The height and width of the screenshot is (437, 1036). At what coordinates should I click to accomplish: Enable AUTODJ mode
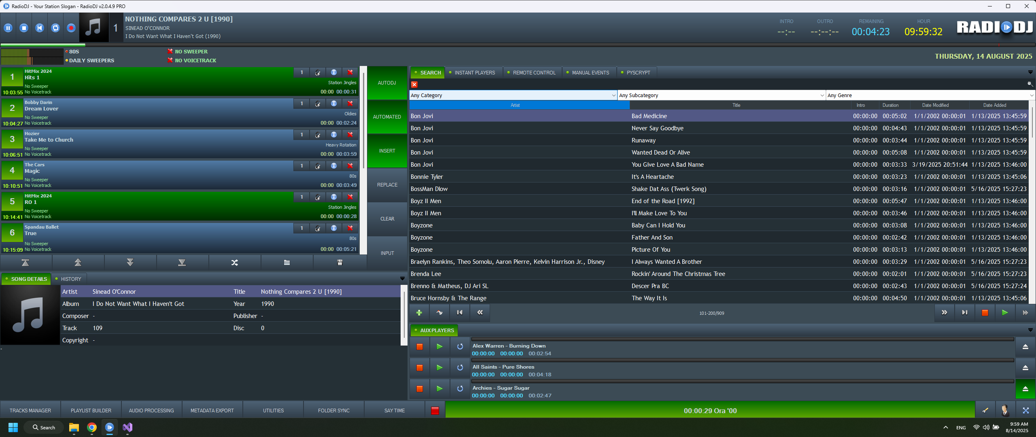click(387, 83)
